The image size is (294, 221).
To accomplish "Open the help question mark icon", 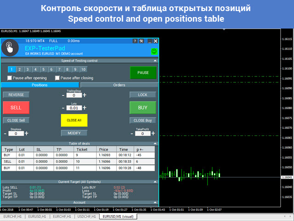I will pos(135,41).
